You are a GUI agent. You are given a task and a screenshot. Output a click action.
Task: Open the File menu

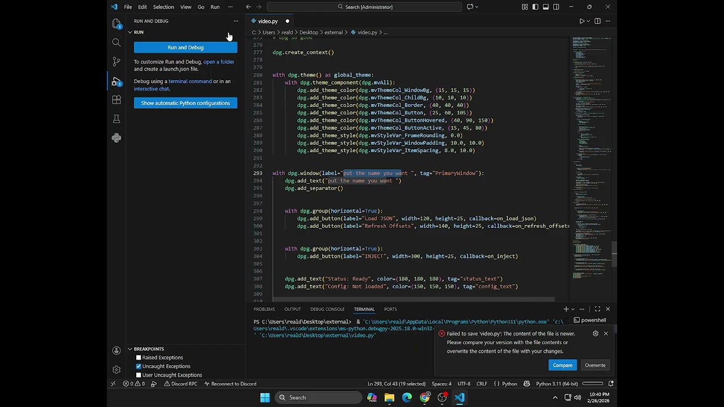point(128,7)
